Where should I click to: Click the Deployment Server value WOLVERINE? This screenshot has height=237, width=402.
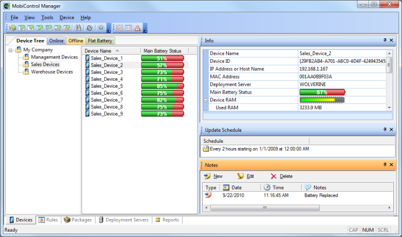coord(312,84)
